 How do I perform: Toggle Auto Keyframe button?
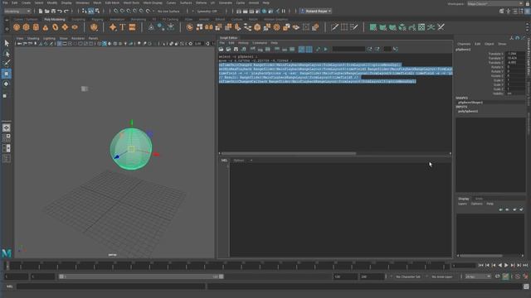(x=505, y=276)
